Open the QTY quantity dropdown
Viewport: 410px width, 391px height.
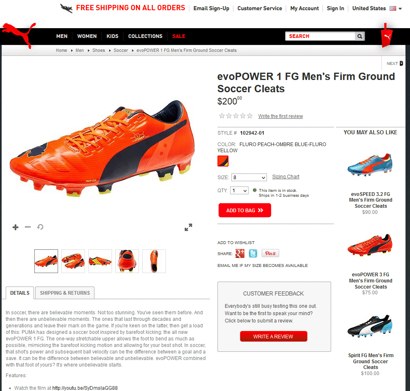(x=239, y=191)
